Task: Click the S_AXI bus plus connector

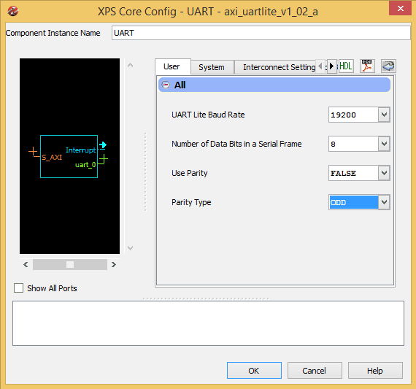Action: 33,152
